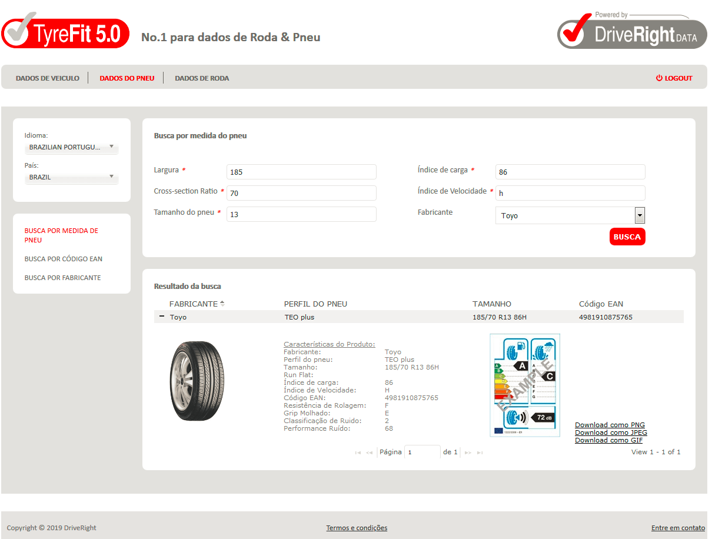Image resolution: width=712 pixels, height=539 pixels.
Task: Click the Logout power icon
Action: click(x=660, y=78)
